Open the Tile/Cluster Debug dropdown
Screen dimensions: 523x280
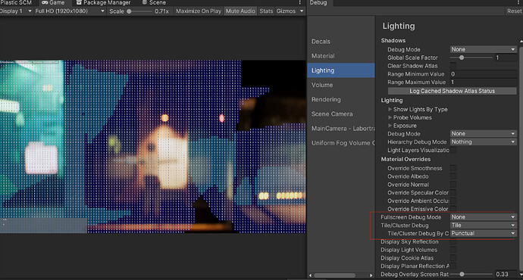(x=484, y=225)
